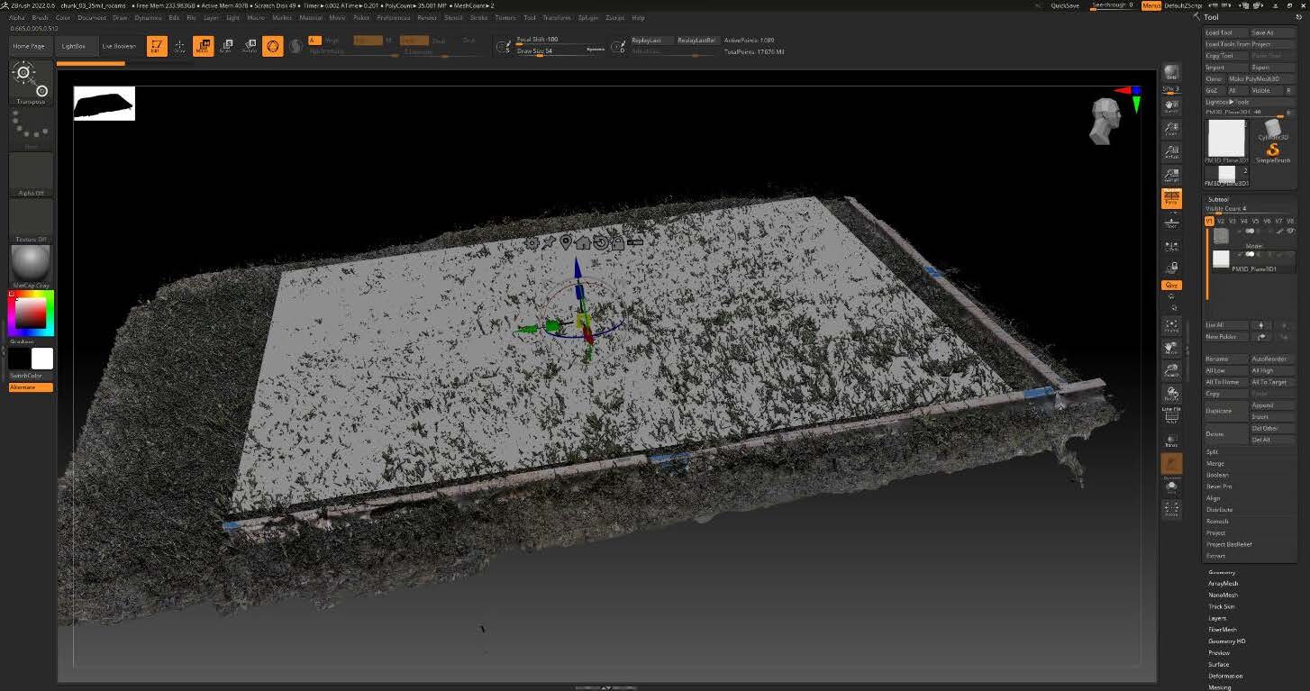Open the Preferences menu
This screenshot has width=1310, height=691.
click(x=392, y=17)
